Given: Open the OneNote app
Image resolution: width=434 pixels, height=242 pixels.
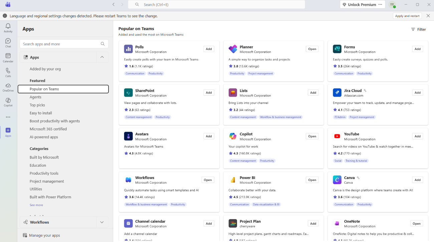Looking at the screenshot, I should coord(417,223).
